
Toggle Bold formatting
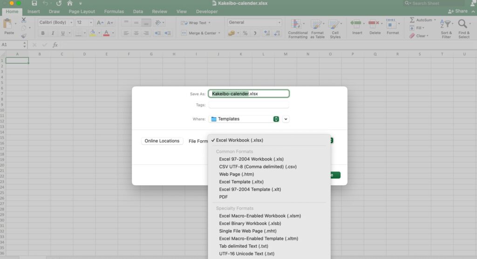42,33
